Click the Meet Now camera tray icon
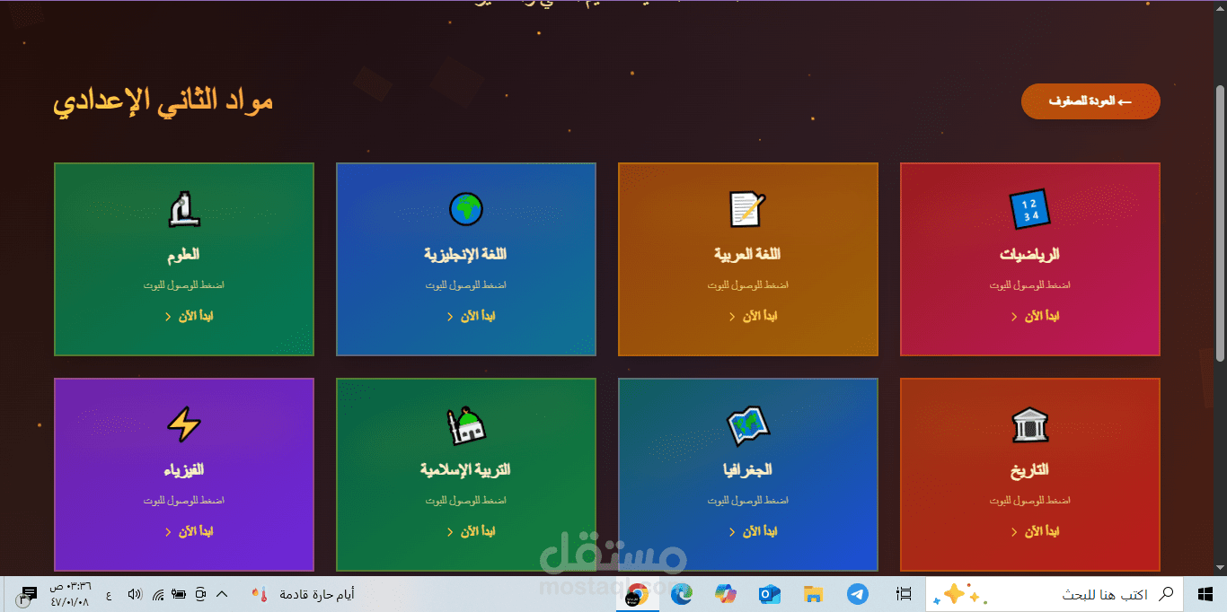 tap(200, 594)
